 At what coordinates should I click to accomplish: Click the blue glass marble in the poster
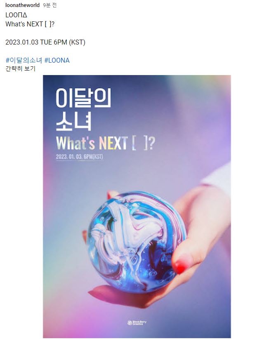137,241
